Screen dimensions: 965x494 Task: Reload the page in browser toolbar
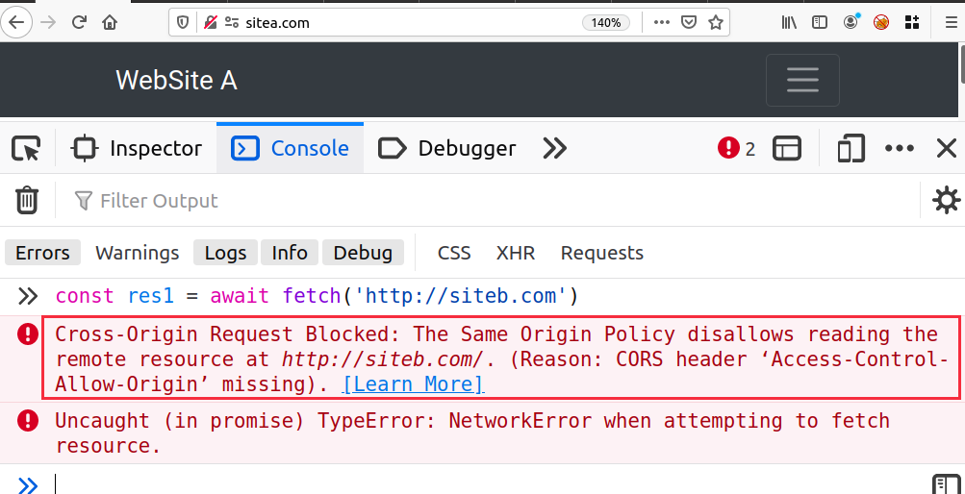click(79, 23)
